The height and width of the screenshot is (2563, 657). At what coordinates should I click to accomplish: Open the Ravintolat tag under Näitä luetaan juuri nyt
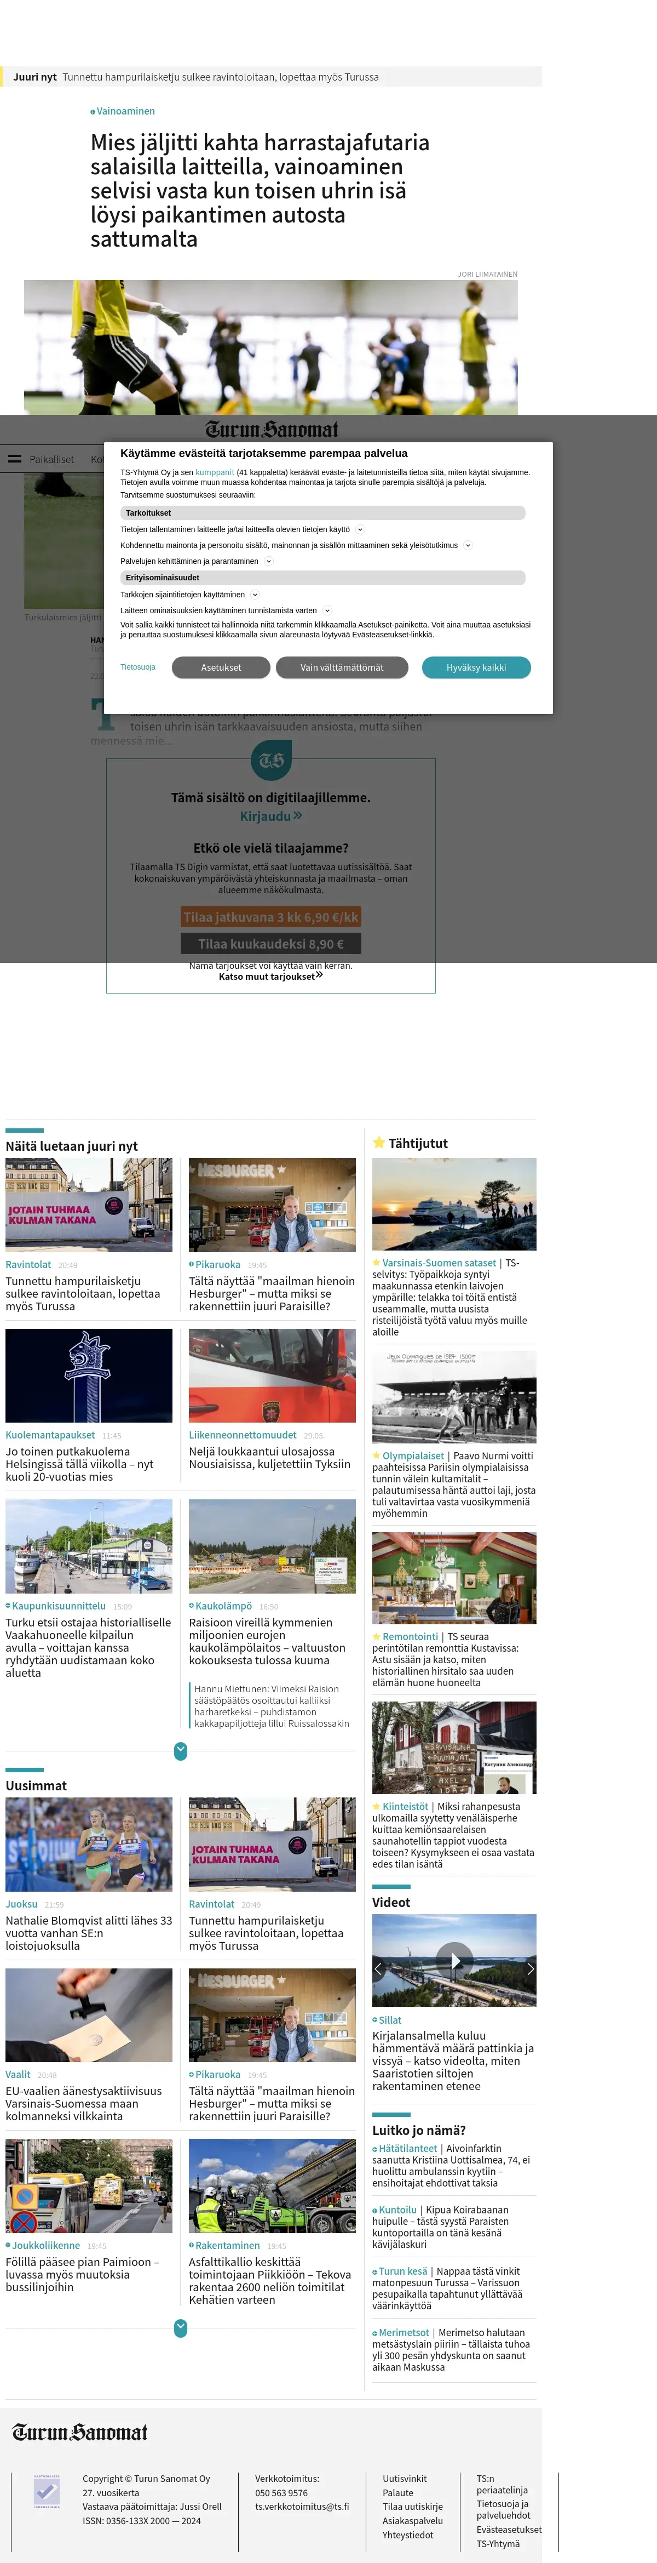(x=28, y=1265)
